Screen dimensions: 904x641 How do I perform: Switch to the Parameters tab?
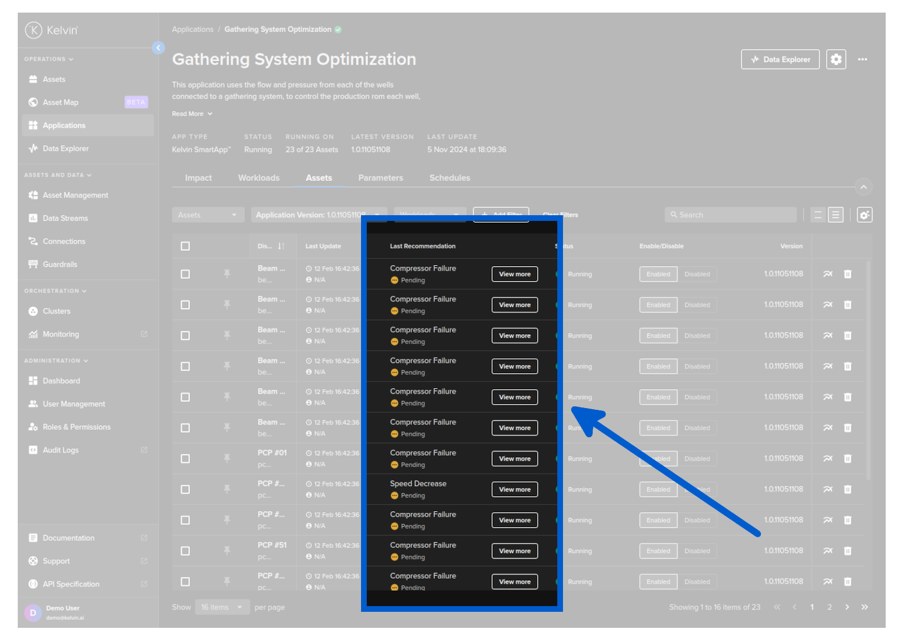coord(380,178)
